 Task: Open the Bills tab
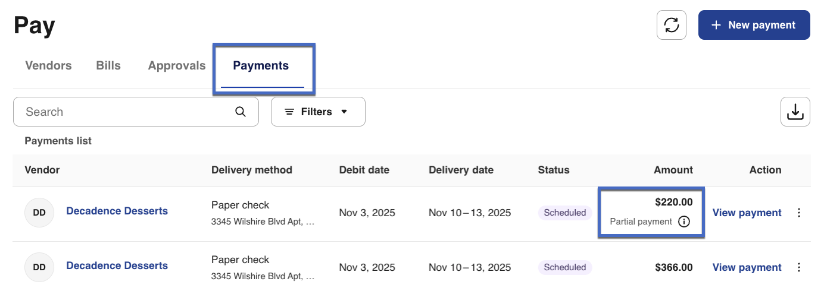[108, 66]
